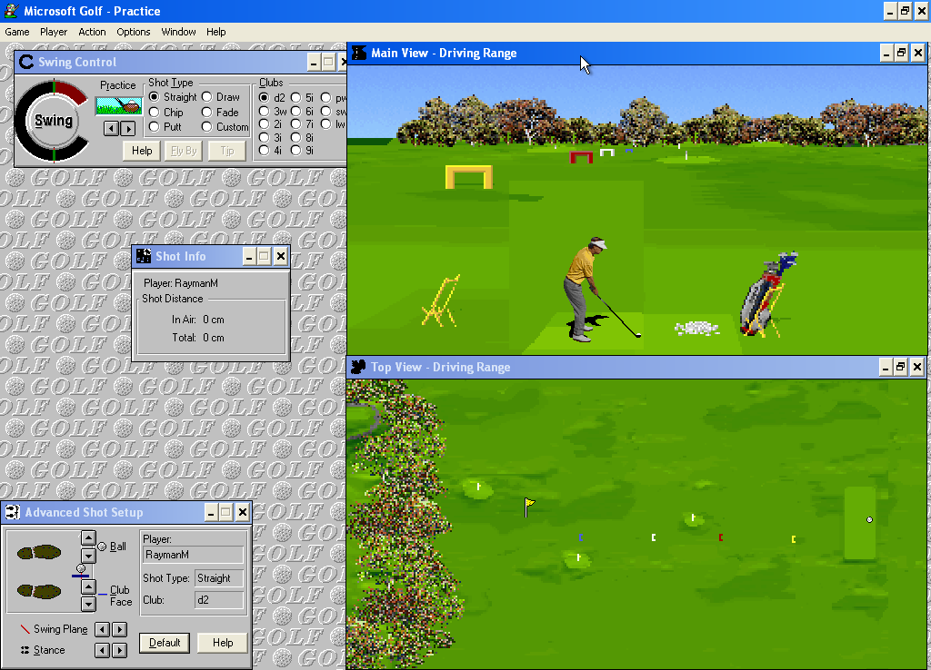The image size is (931, 670).
Task: Click Stance right arrow
Action: point(119,650)
